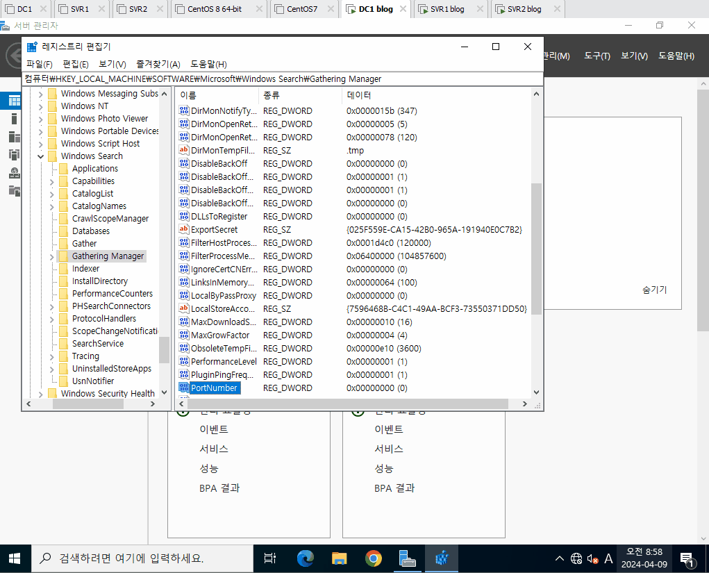Launch Microsoft Edge from the taskbar

306,559
